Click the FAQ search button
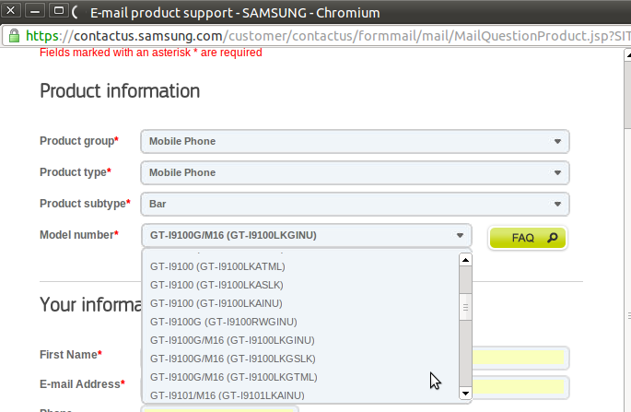Image resolution: width=631 pixels, height=412 pixels. point(528,238)
